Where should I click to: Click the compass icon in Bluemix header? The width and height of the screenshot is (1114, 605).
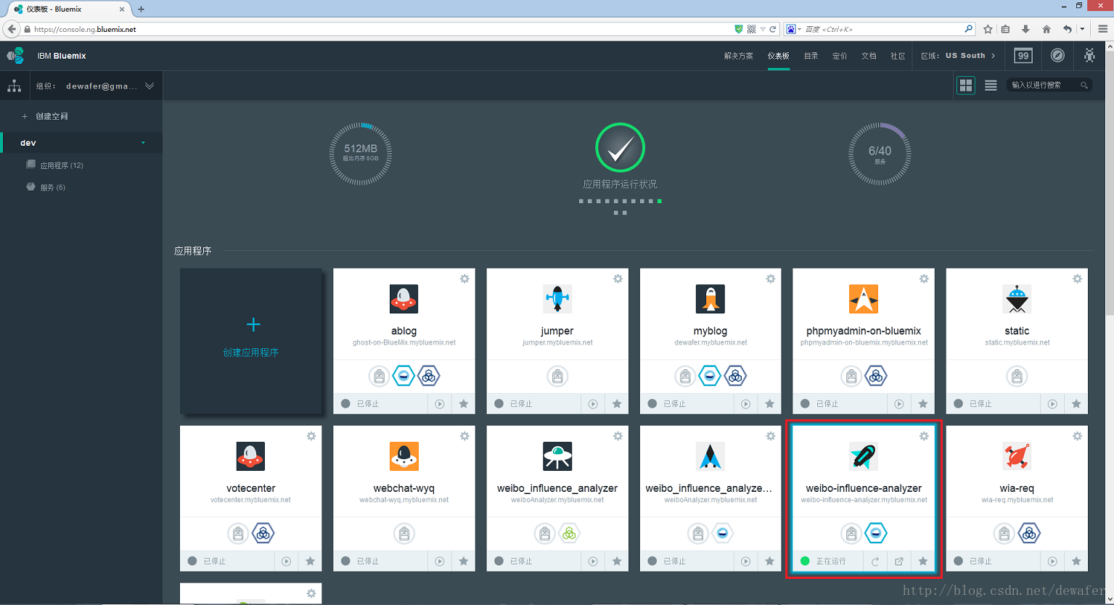1058,56
